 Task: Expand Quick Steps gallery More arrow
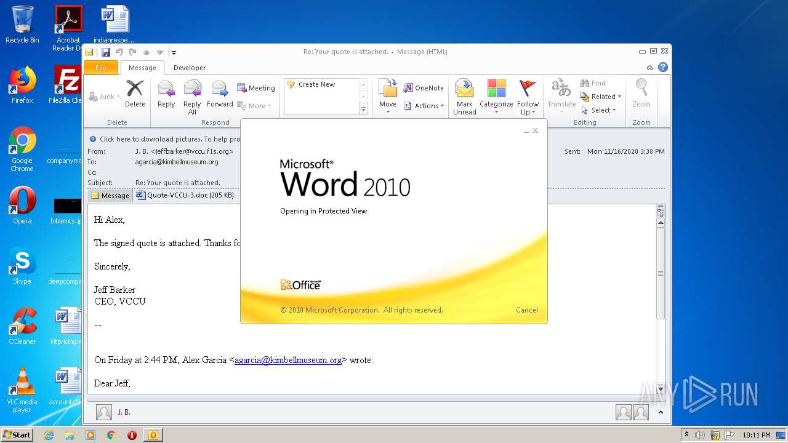pyautogui.click(x=363, y=109)
